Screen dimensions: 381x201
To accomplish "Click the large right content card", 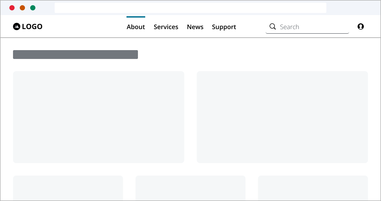I will point(282,117).
